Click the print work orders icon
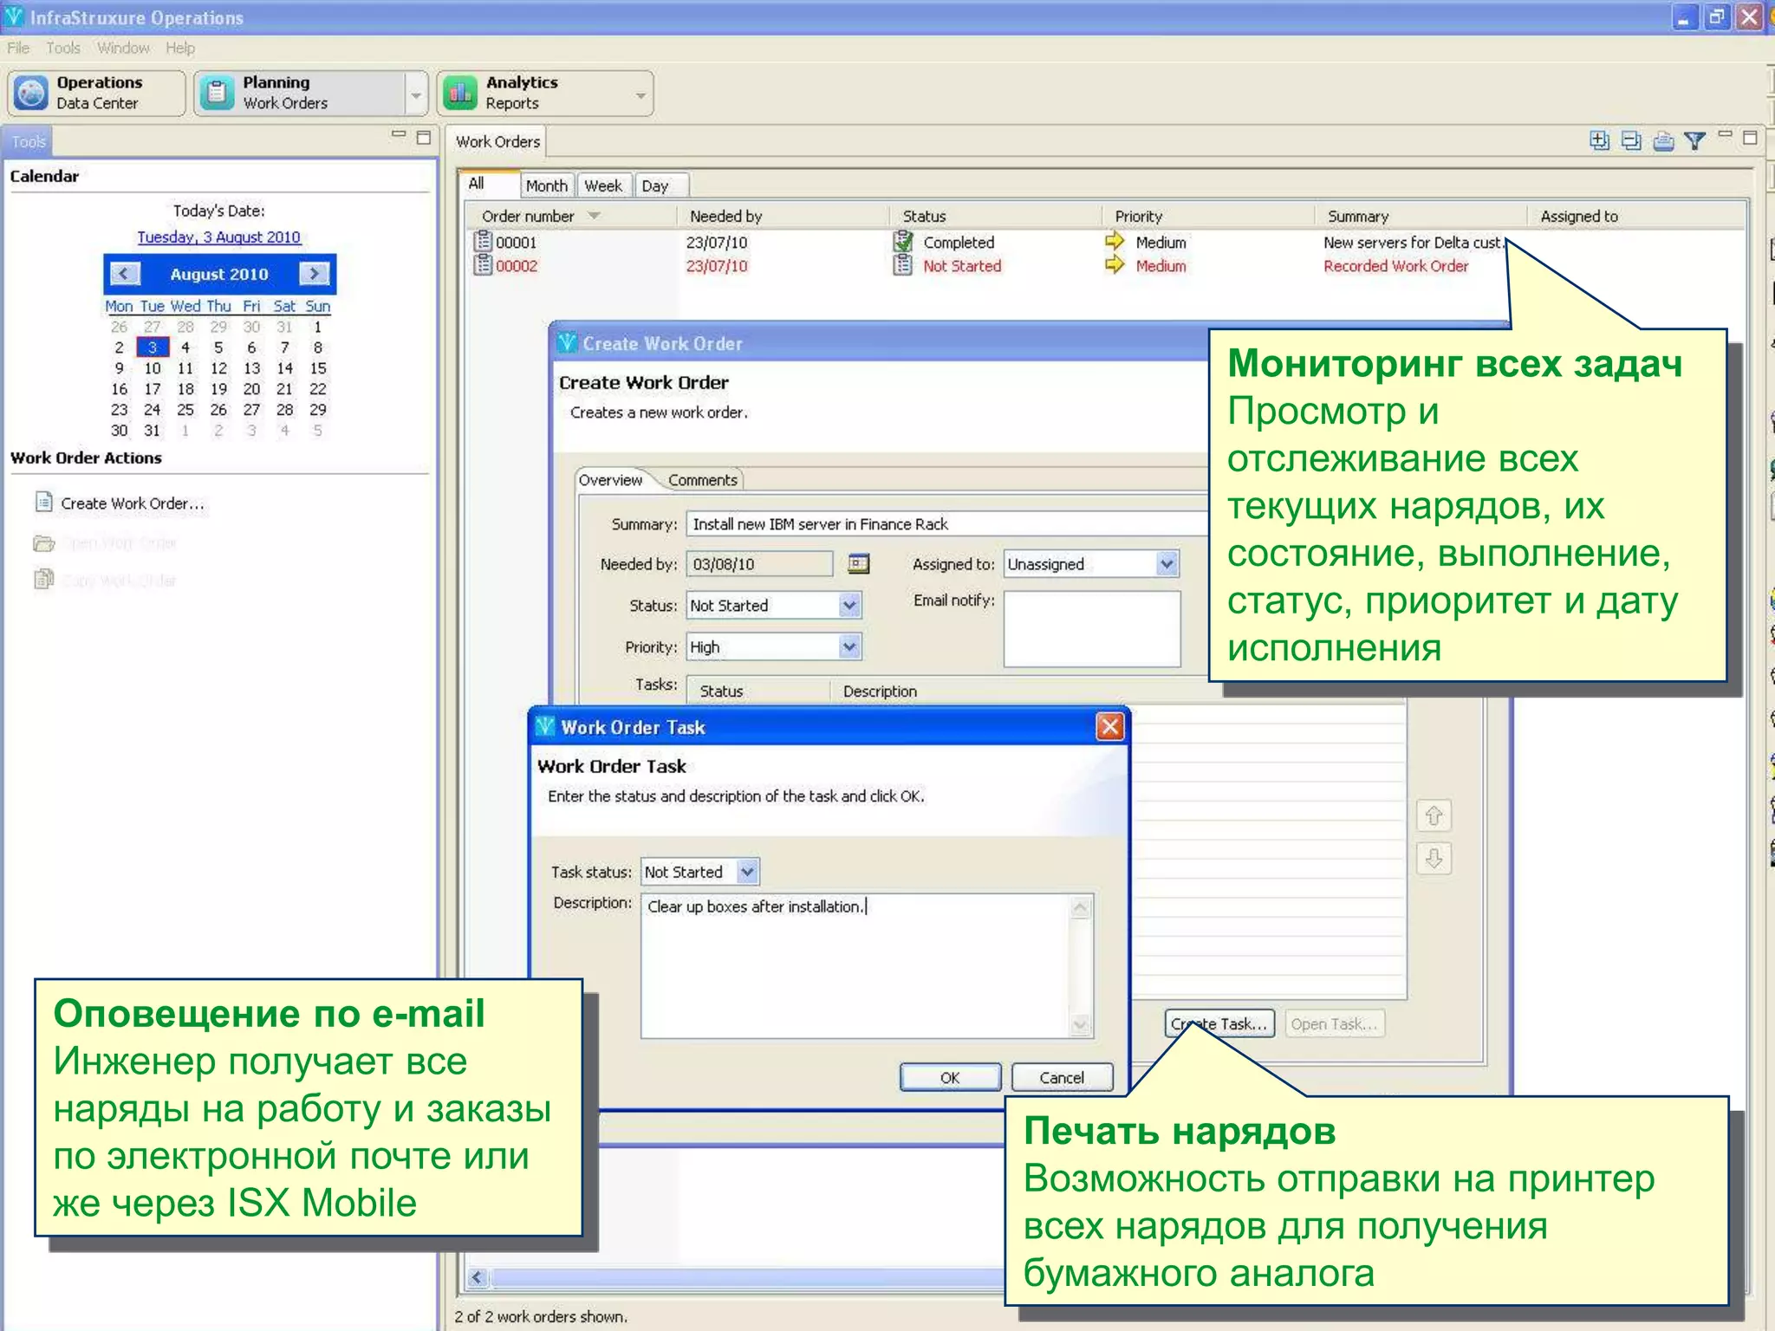This screenshot has height=1331, width=1775. point(1663,140)
